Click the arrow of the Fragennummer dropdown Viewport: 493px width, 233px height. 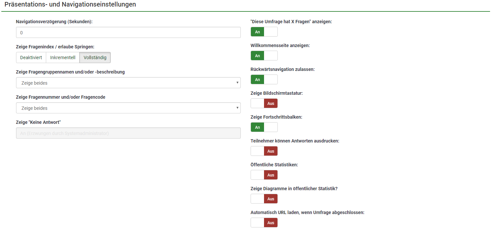point(237,108)
